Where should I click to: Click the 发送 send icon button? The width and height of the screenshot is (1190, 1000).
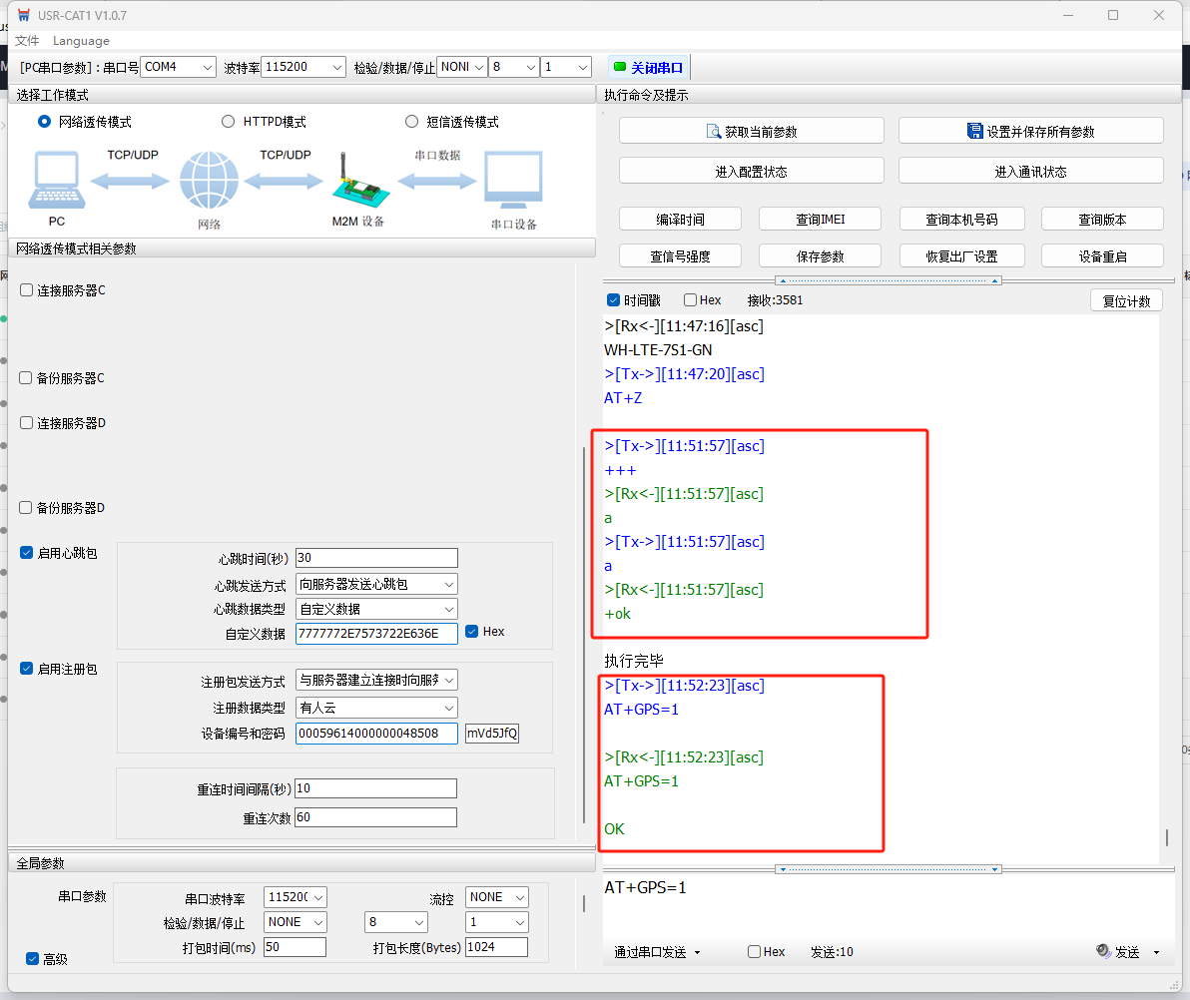click(x=1103, y=952)
